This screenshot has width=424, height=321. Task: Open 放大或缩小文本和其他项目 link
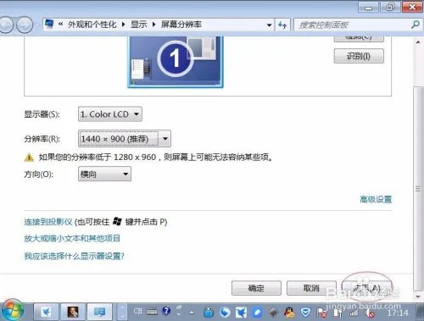pyautogui.click(x=72, y=239)
